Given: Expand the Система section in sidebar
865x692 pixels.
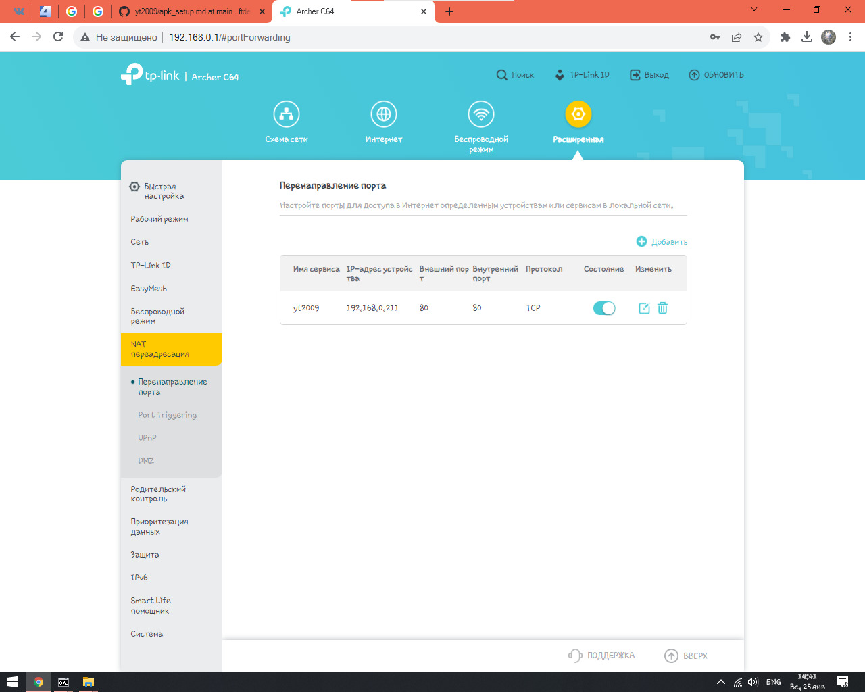Looking at the screenshot, I should point(147,634).
